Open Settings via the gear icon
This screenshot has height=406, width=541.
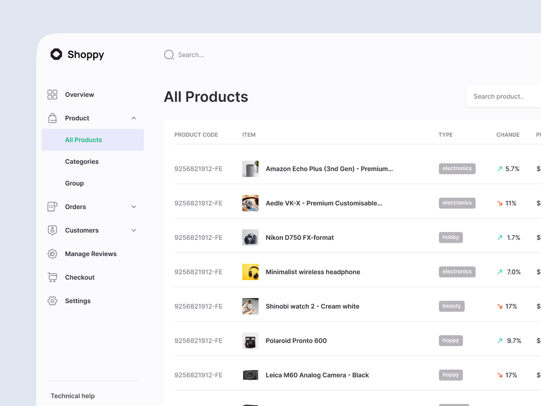(x=52, y=301)
